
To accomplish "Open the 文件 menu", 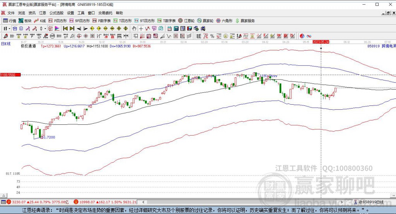I will click(11, 13).
